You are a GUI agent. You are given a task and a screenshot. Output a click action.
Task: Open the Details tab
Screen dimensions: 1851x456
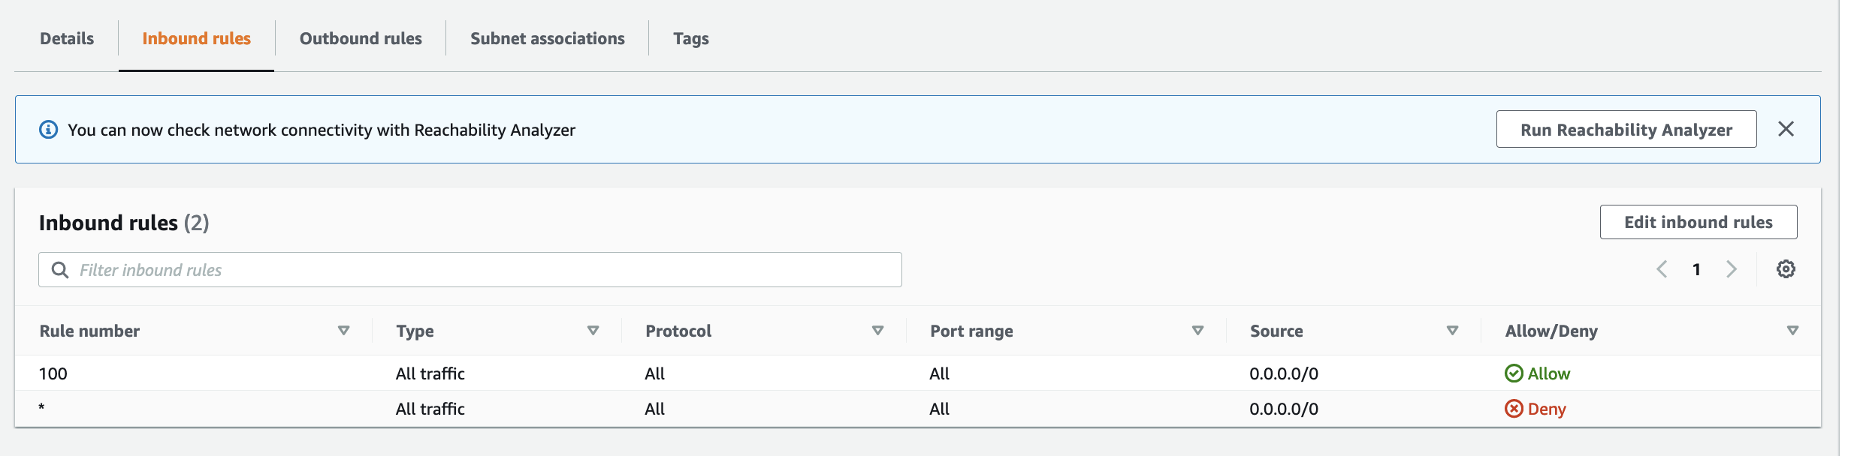[67, 38]
